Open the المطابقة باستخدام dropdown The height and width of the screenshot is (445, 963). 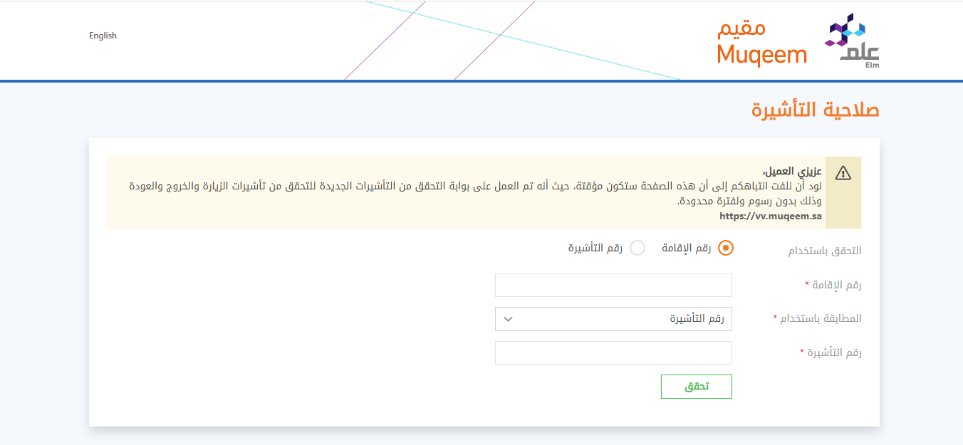[x=613, y=319]
